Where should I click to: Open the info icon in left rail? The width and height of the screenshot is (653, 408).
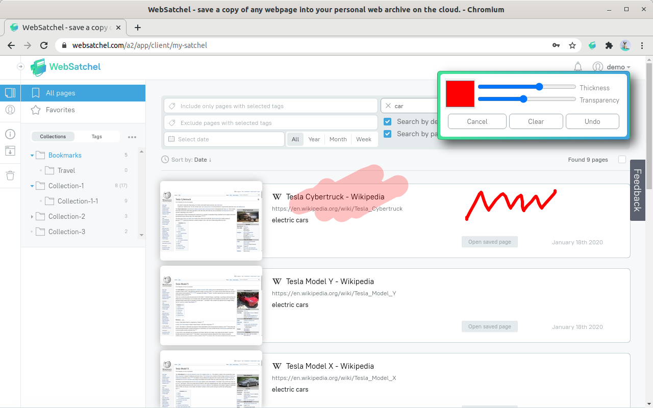point(10,134)
